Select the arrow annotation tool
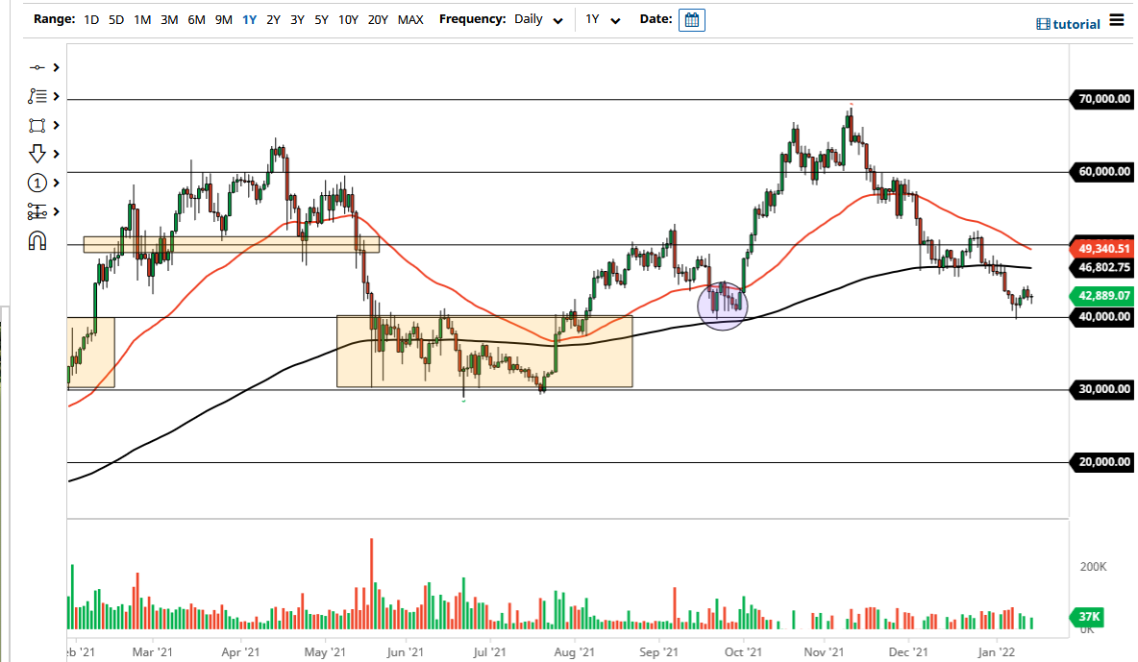Image resolution: width=1138 pixels, height=662 pixels. point(38,154)
